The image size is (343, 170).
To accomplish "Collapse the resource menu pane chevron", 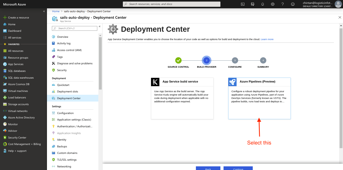I will pos(100,26).
